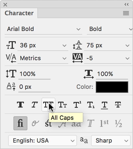Toggle Faux Italic text style
This screenshot has height=149, width=133.
coord(34,105)
